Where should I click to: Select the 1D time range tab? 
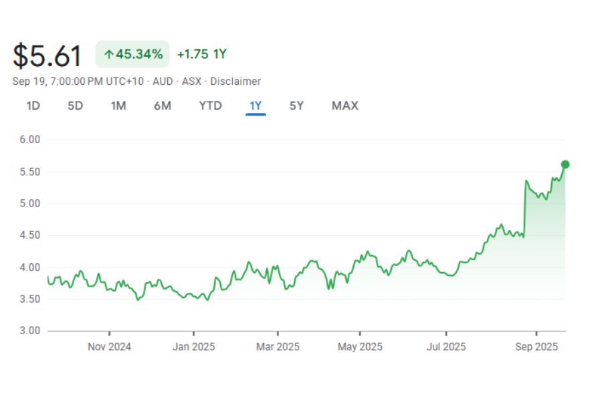click(33, 106)
